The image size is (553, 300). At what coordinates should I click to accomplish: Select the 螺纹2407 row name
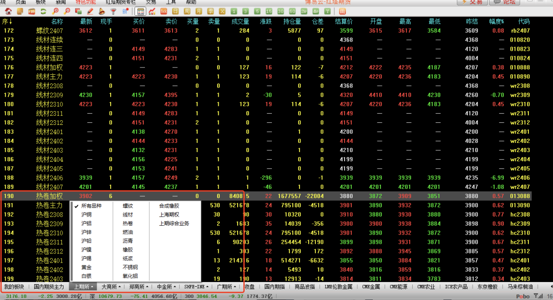[49, 31]
